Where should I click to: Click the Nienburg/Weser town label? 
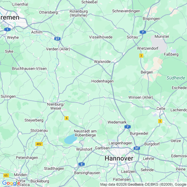(56, 106)
